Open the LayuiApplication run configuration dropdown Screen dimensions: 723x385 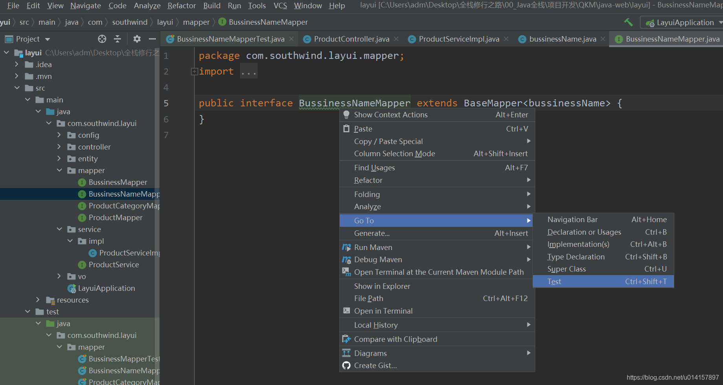720,22
